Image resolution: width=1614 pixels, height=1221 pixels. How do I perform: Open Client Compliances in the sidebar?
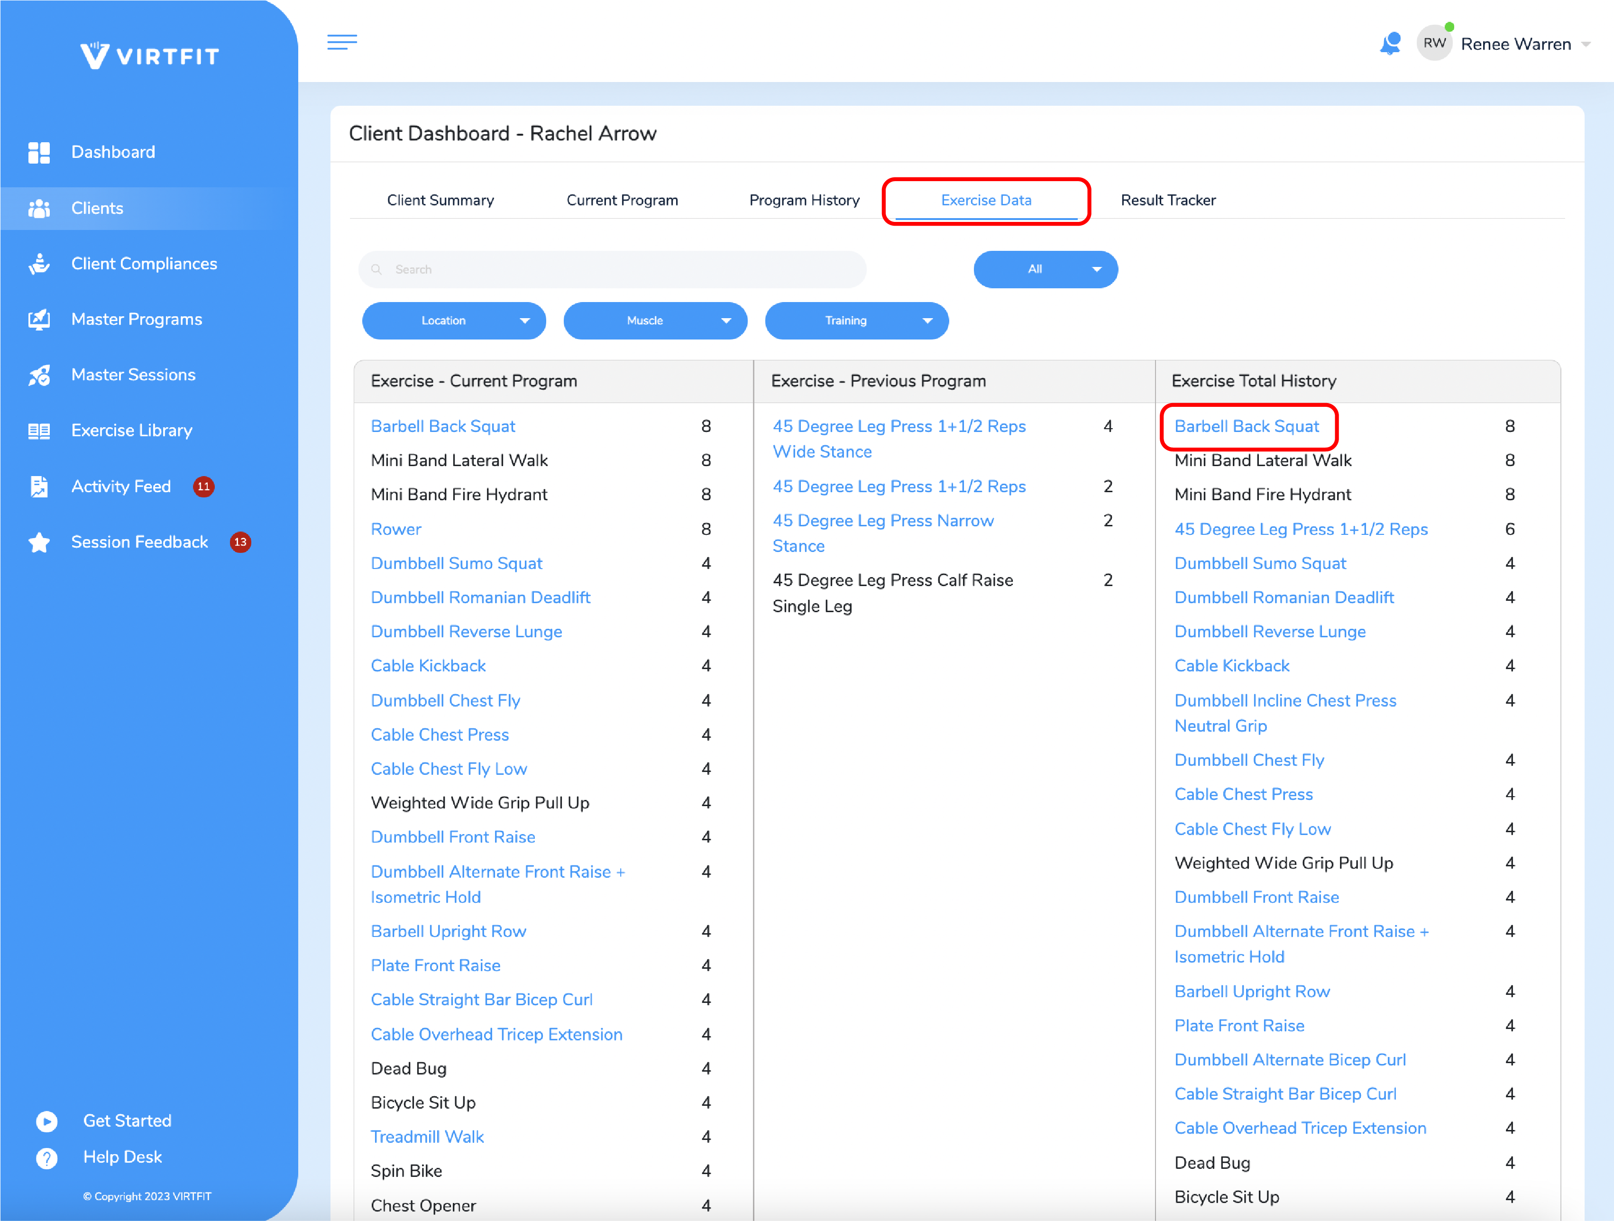click(x=144, y=264)
